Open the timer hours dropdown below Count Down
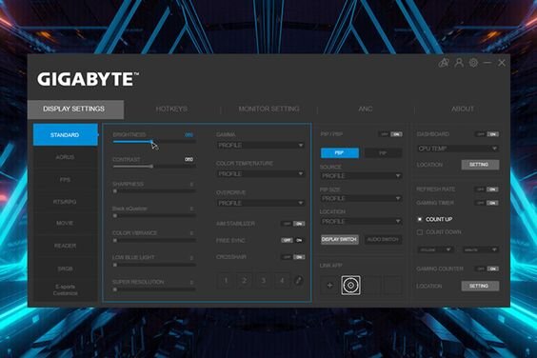 pos(435,249)
